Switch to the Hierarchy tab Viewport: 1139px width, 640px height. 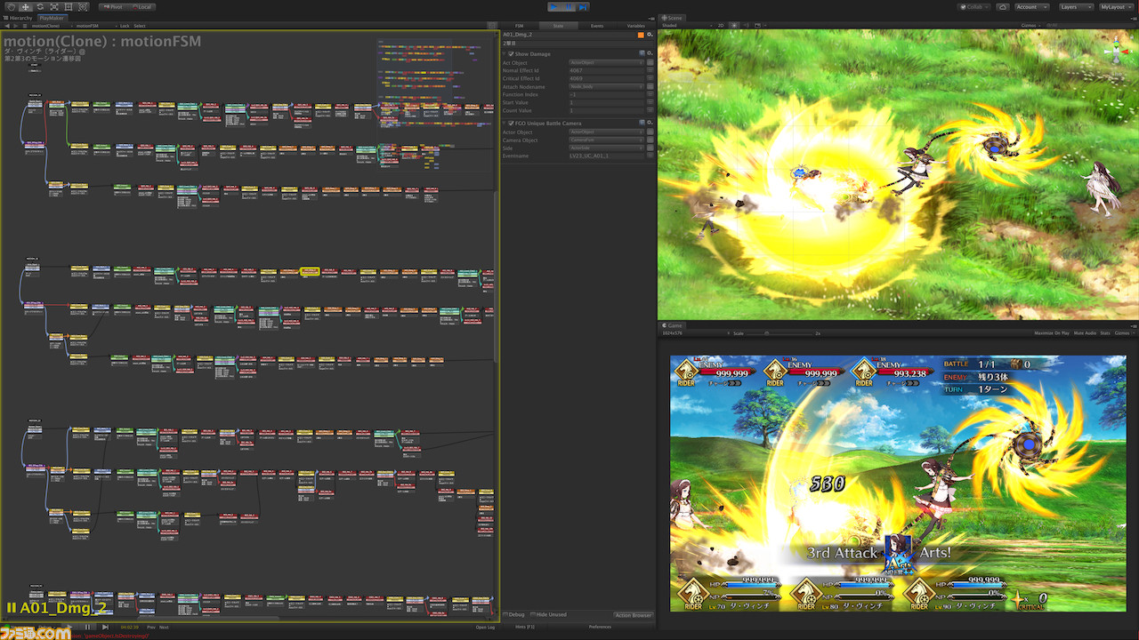click(18, 18)
